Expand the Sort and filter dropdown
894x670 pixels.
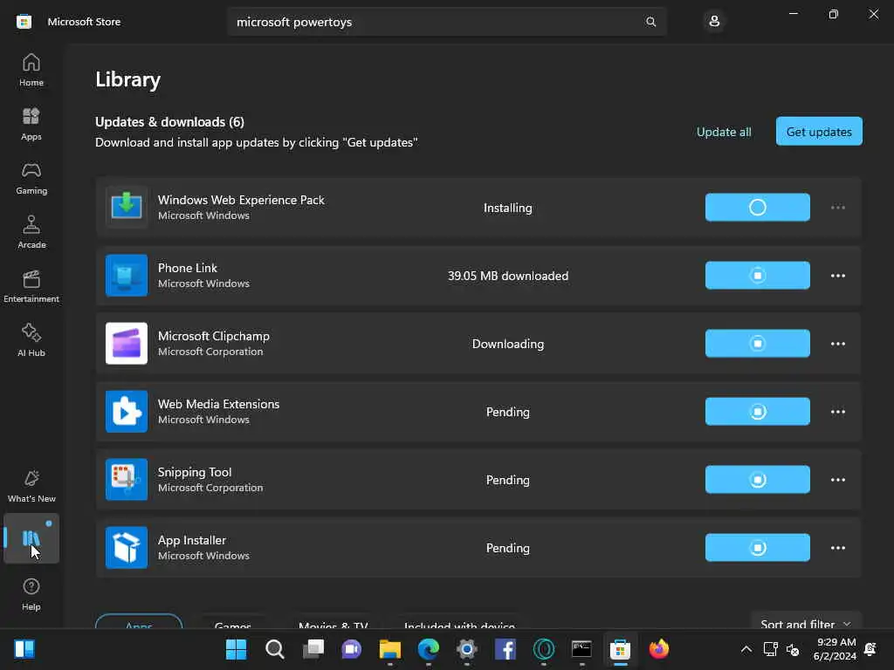(806, 622)
